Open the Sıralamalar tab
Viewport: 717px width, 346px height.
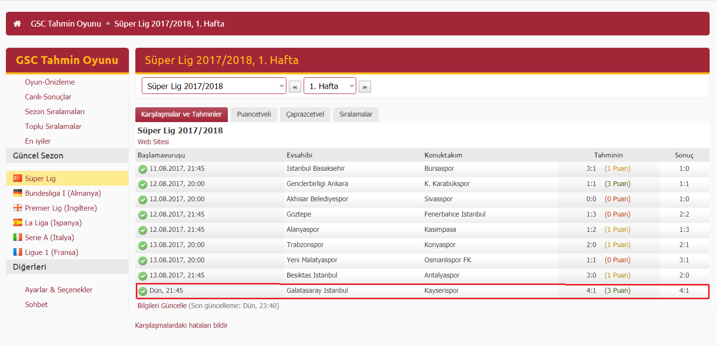click(x=356, y=114)
